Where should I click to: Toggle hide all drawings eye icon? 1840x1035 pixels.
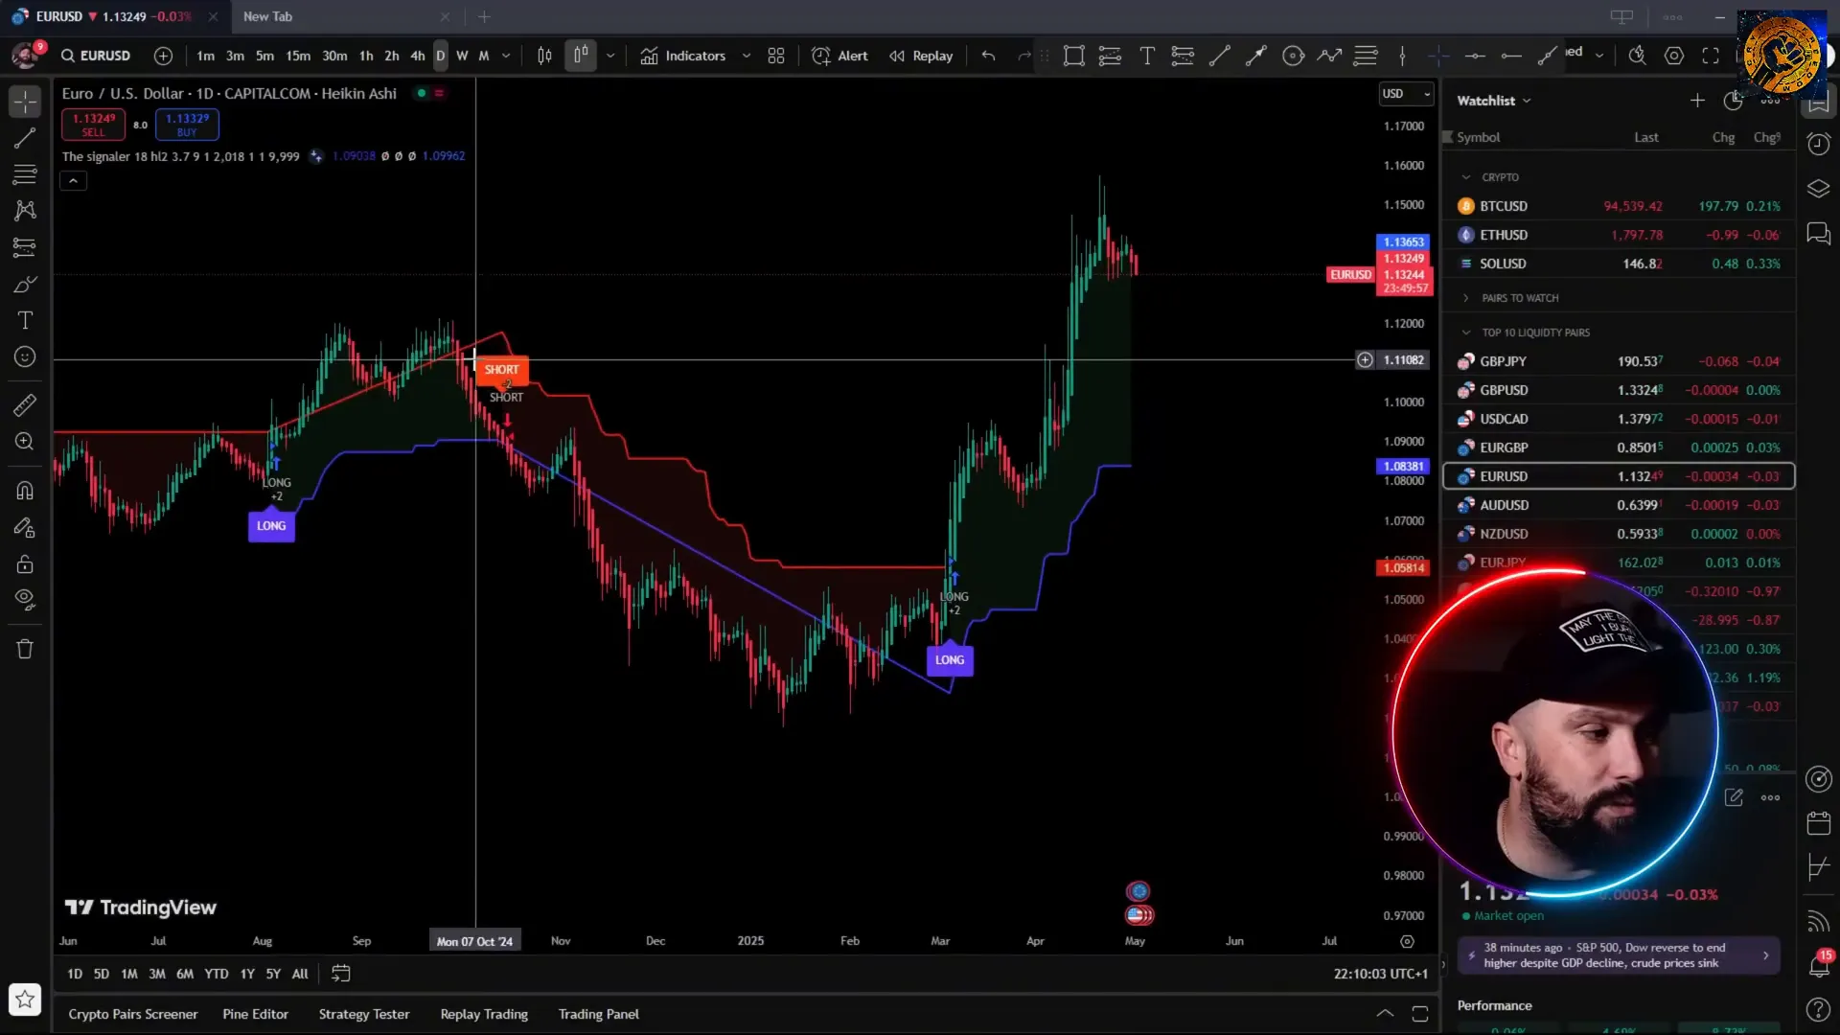point(25,601)
